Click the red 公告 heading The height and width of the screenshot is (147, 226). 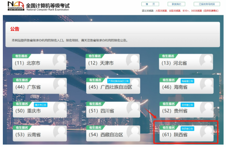[15, 29]
